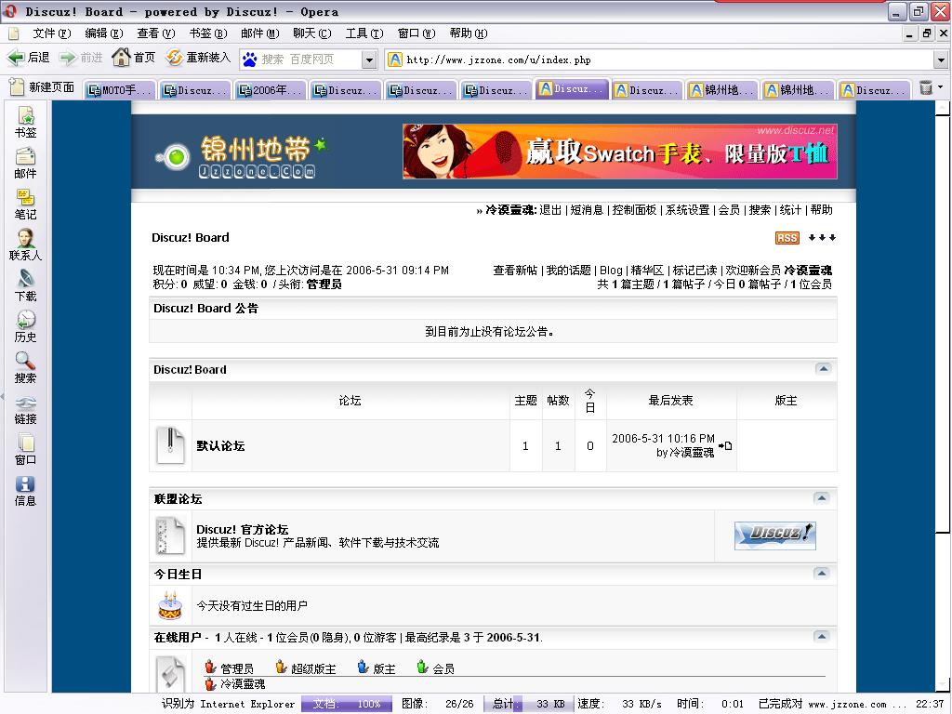This screenshot has width=952, height=714.
Task: Collapse the 联盟论坛 section
Action: coord(822,498)
